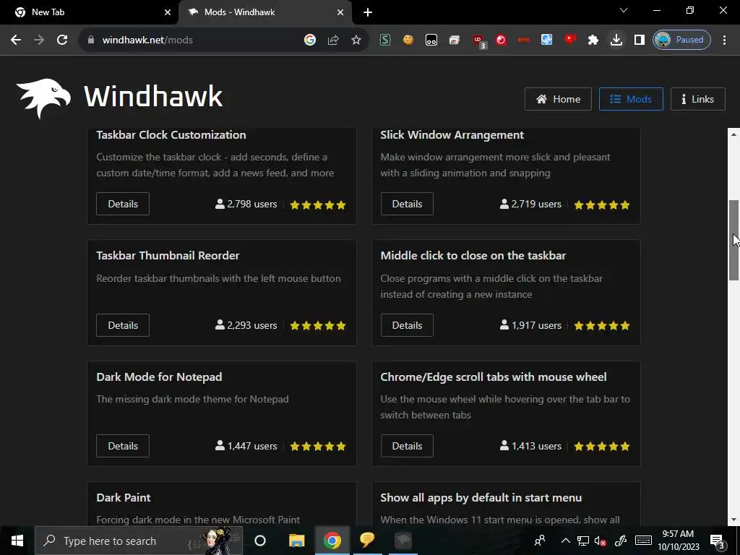Click the muted volume tray icon
Image resolution: width=740 pixels, height=555 pixels.
601,541
